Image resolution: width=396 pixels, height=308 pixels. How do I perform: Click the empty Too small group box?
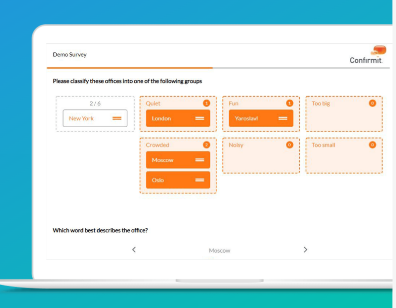[x=344, y=160]
